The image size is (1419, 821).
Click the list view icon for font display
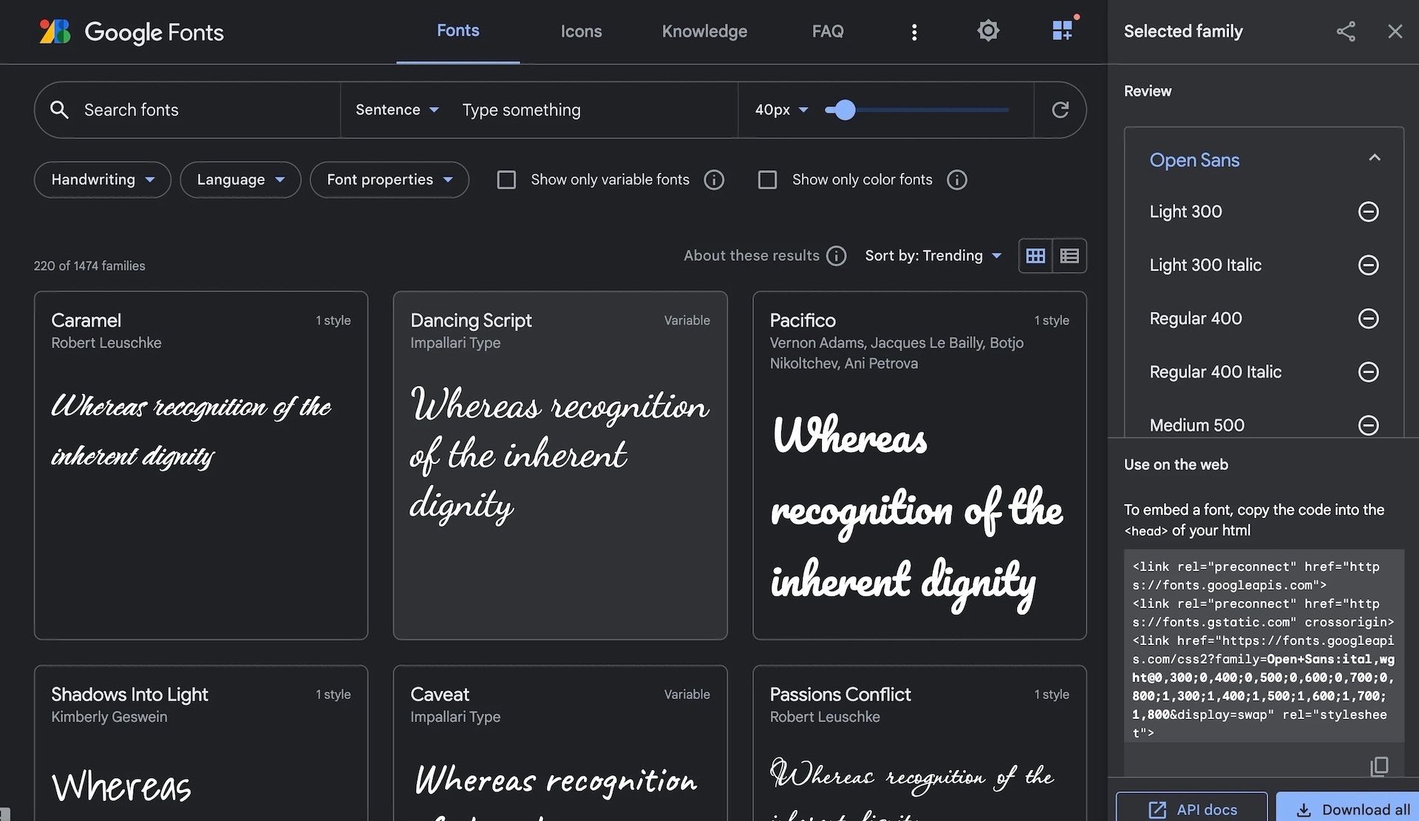[1069, 255]
